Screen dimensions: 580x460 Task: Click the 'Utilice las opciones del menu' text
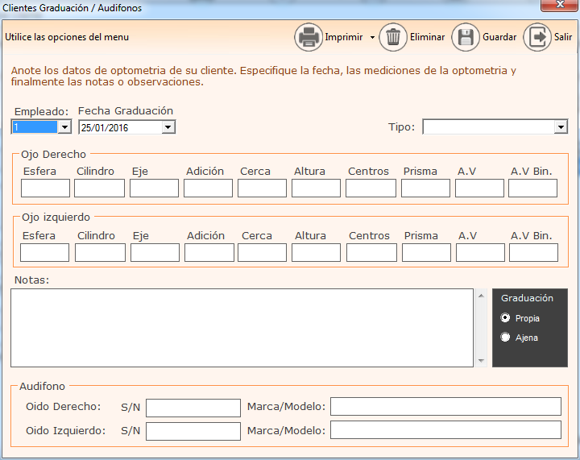pos(67,37)
